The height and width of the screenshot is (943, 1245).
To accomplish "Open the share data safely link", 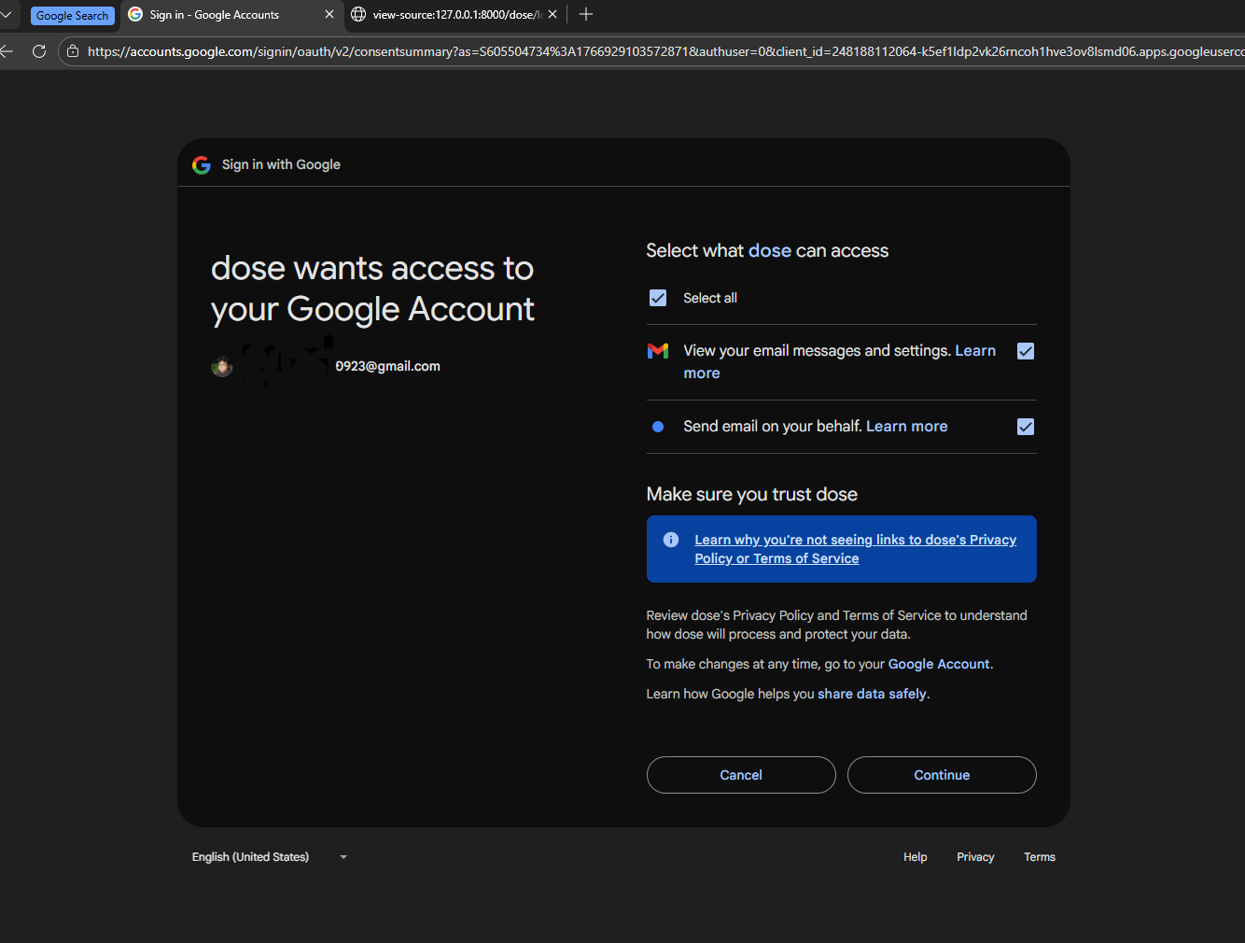I will [871, 694].
